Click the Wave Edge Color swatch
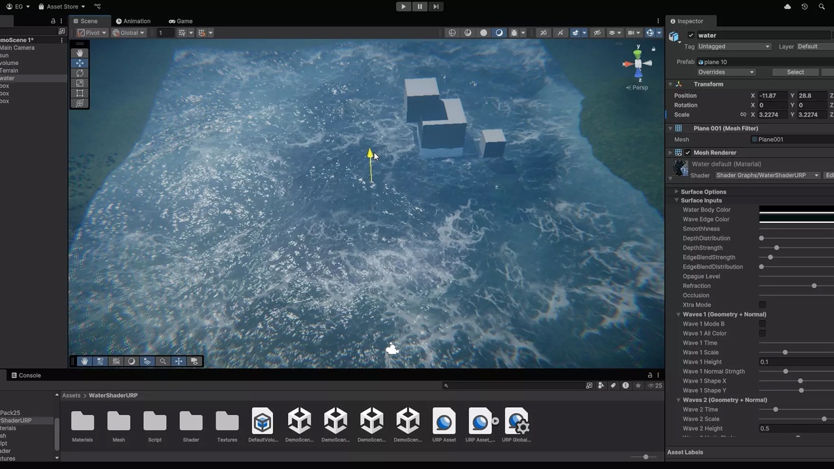Screen dimensions: 834x469 [x=796, y=220]
